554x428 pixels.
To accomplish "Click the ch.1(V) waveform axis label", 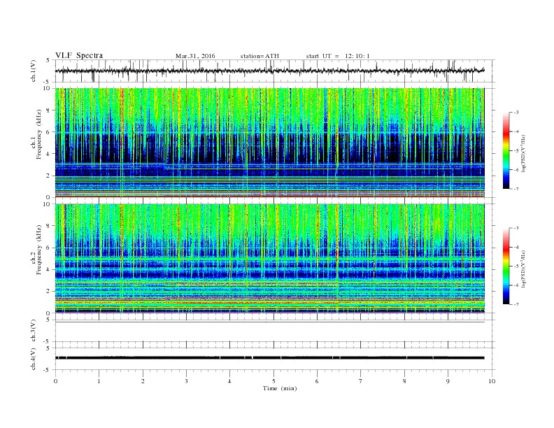I will (34, 71).
